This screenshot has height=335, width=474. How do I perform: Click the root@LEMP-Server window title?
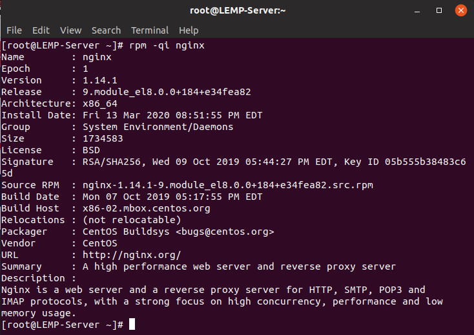tap(238, 10)
